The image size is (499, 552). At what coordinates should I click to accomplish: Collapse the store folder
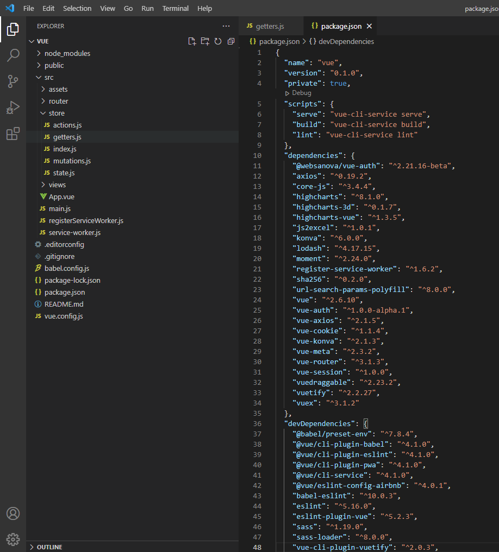tap(56, 113)
